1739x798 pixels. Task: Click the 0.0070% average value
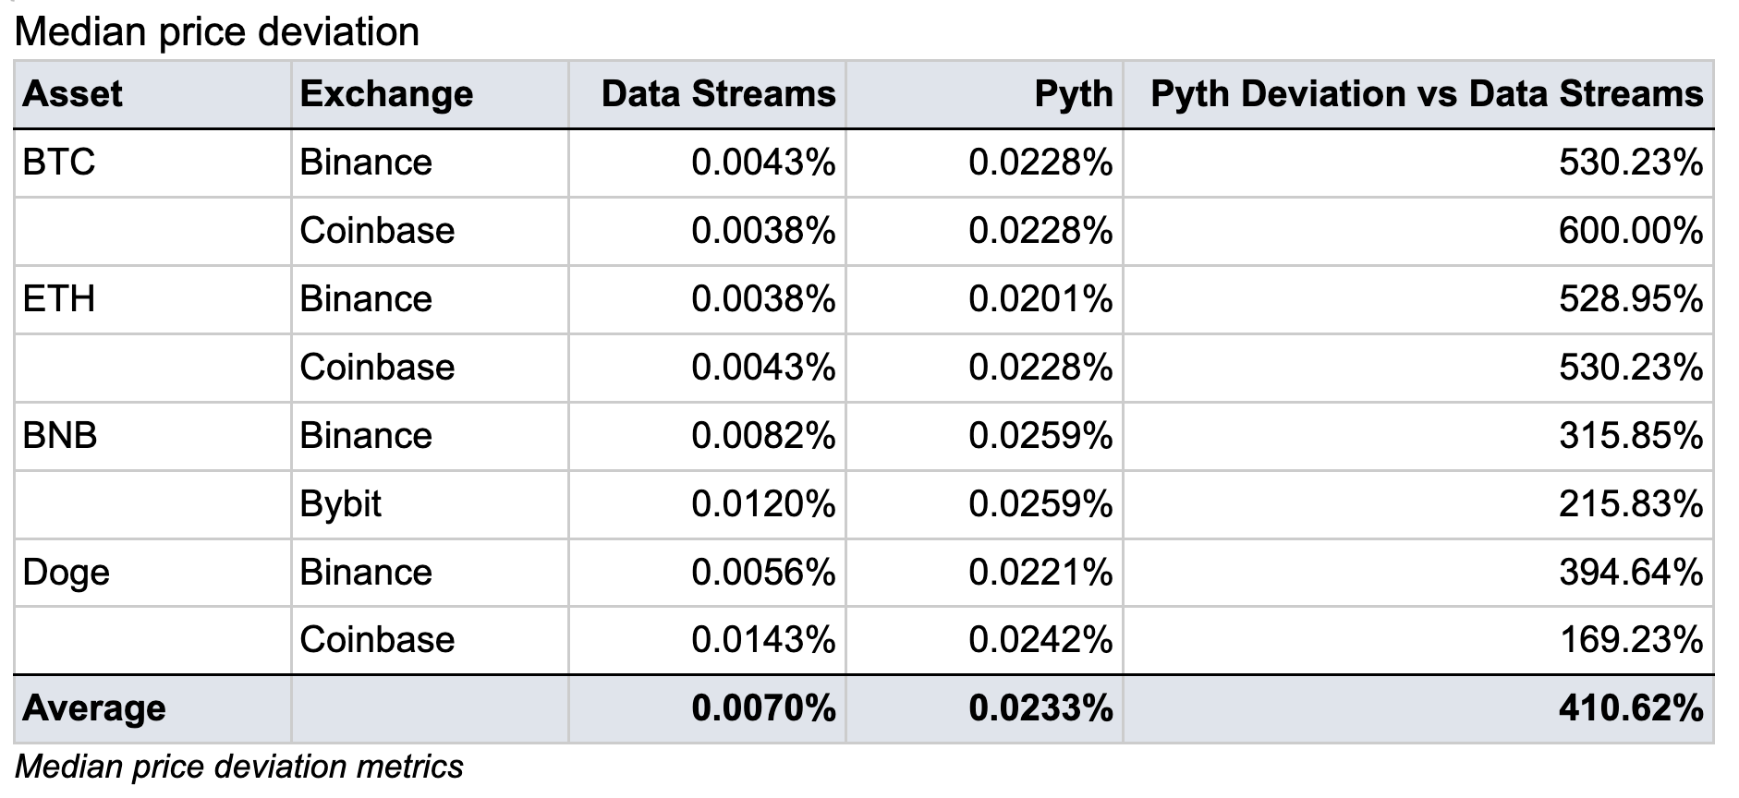(x=763, y=708)
